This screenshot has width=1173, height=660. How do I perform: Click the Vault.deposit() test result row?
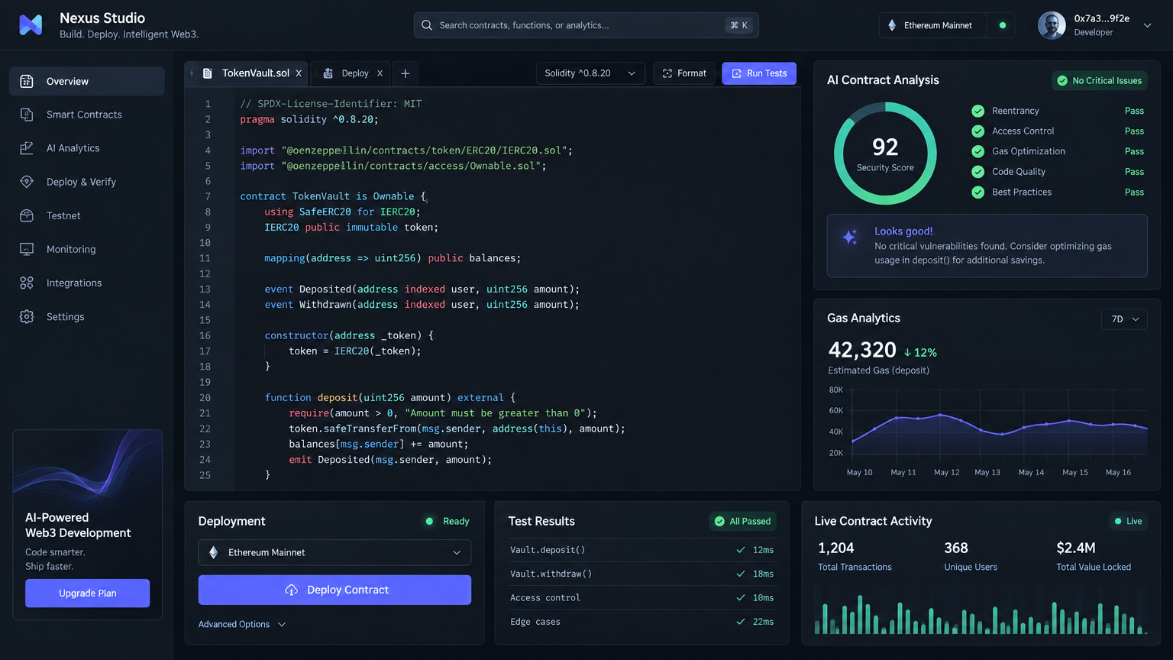(641, 550)
